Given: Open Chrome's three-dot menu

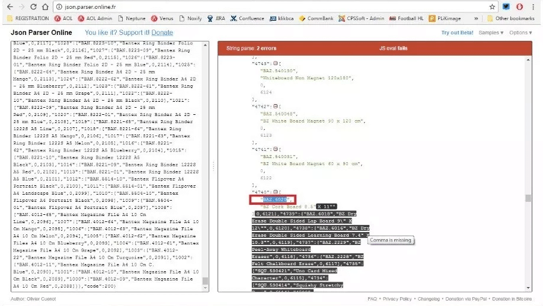Looking at the screenshot, I should [534, 7].
